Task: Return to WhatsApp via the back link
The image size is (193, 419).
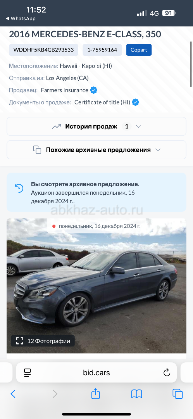Action: pyautogui.click(x=21, y=19)
